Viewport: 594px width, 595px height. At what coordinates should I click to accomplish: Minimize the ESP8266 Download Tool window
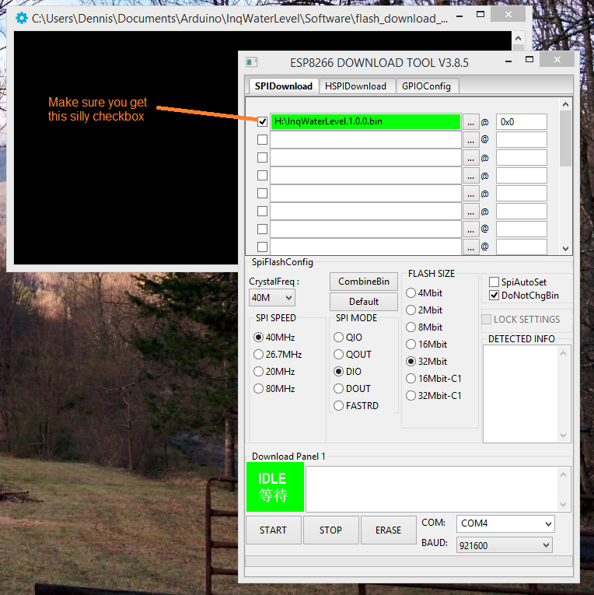click(x=508, y=60)
